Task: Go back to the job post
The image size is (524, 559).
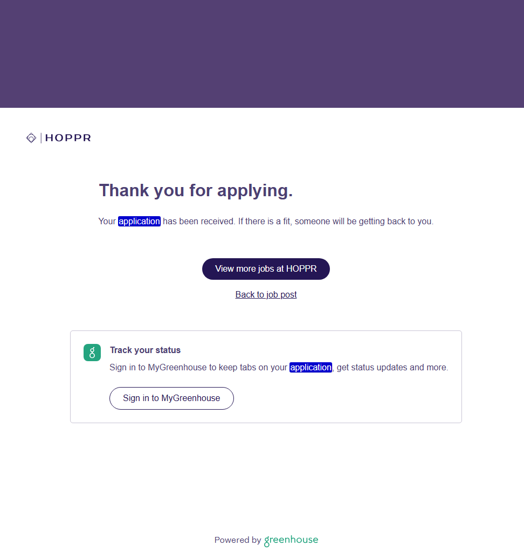Action: 266,294
